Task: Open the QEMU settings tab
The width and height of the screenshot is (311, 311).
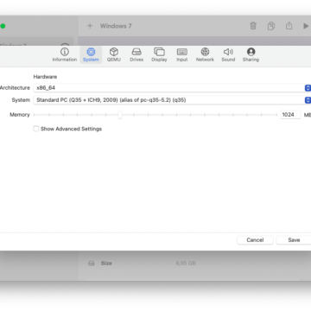Action: point(114,54)
